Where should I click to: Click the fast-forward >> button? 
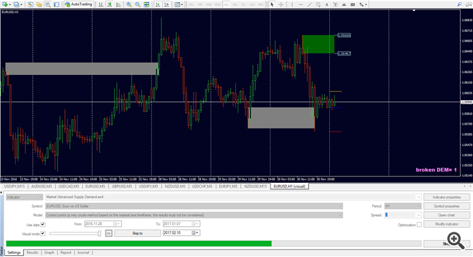108,233
